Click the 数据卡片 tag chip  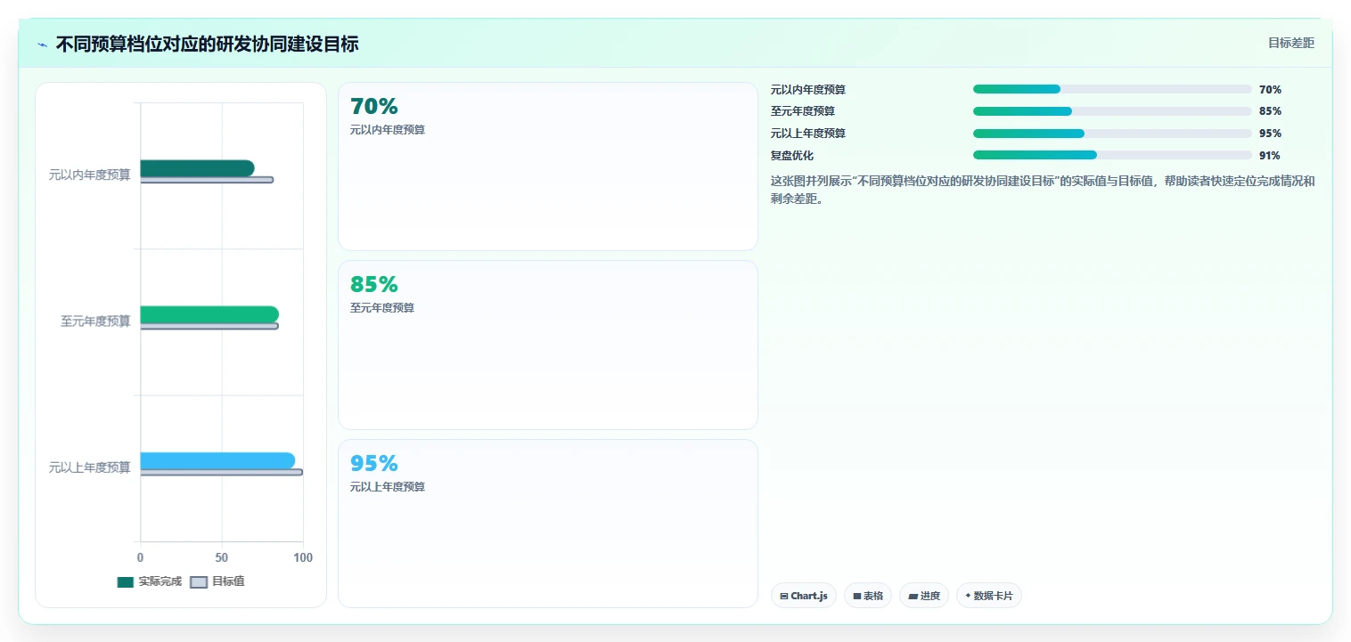point(989,596)
